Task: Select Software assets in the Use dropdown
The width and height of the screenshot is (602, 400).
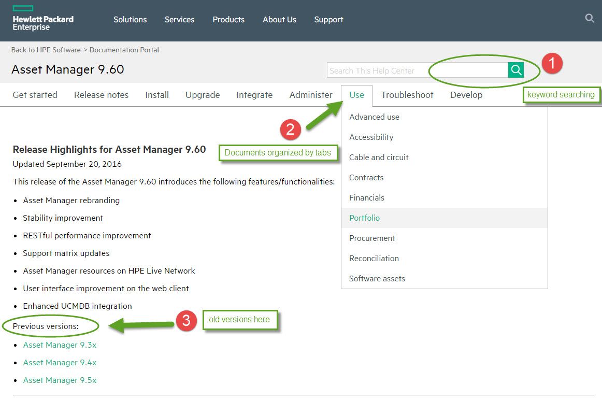Action: tap(444, 279)
